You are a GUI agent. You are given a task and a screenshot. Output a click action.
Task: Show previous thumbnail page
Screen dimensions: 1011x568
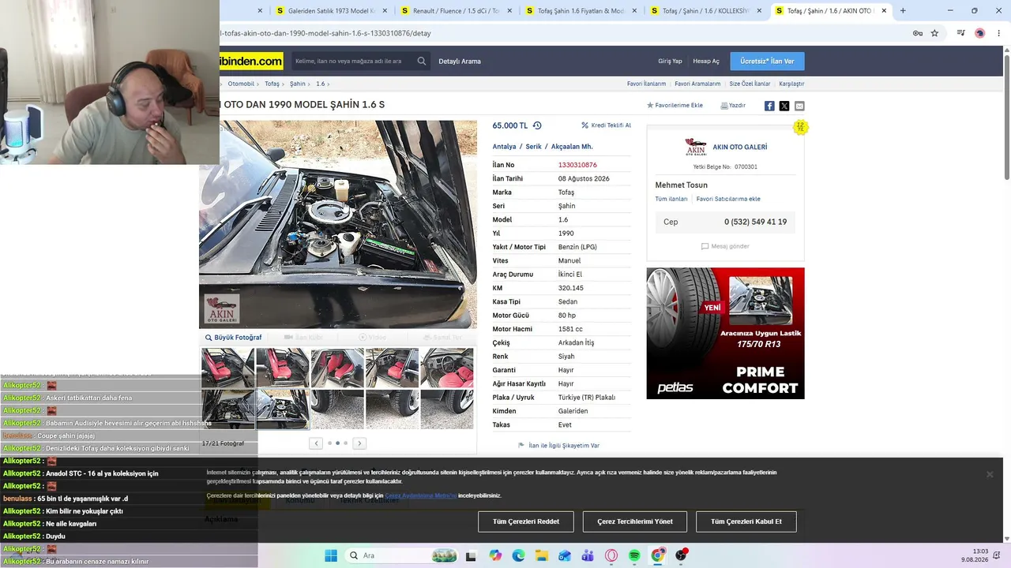[x=316, y=443]
